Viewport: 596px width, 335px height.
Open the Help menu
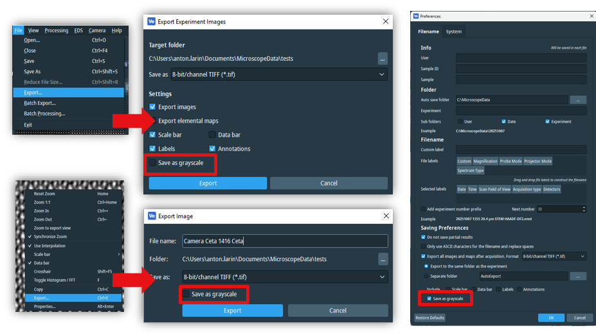[x=116, y=30]
